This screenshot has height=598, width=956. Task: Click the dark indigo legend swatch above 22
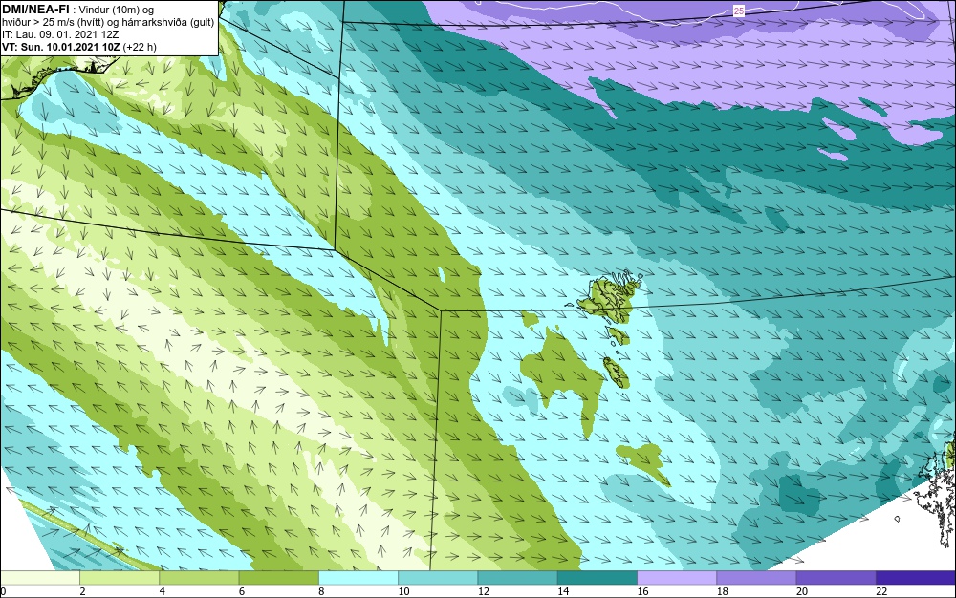916,578
